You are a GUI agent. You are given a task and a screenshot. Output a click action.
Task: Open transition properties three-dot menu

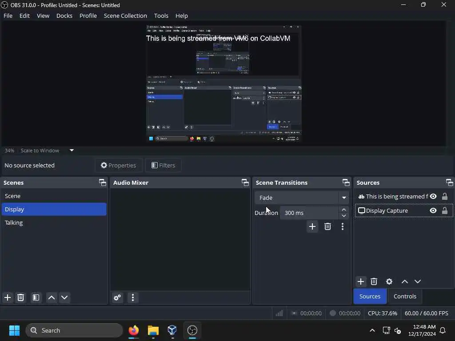coord(343,226)
